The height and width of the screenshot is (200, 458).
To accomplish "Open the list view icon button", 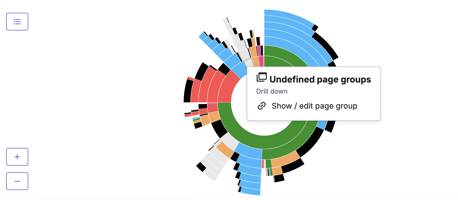I will (17, 22).
